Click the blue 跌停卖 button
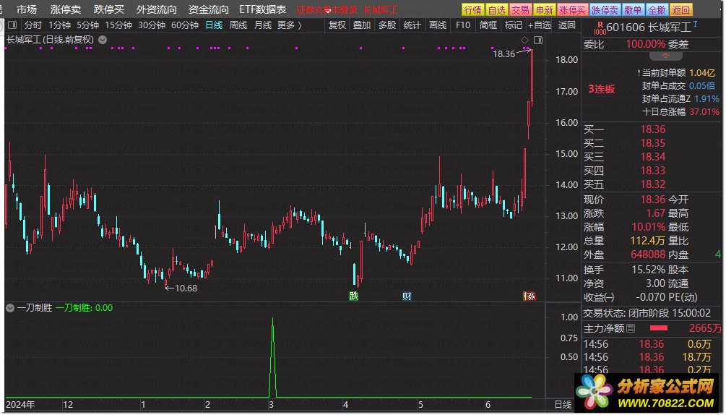Screen dimensions: 726x415 click(605, 9)
